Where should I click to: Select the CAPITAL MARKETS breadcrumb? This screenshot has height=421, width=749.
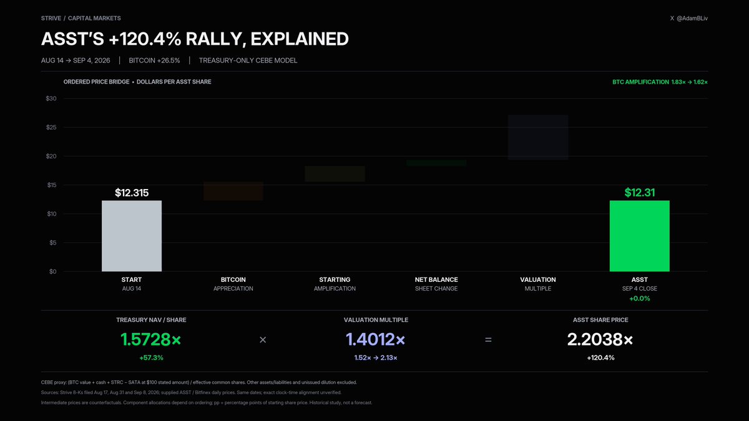point(94,19)
